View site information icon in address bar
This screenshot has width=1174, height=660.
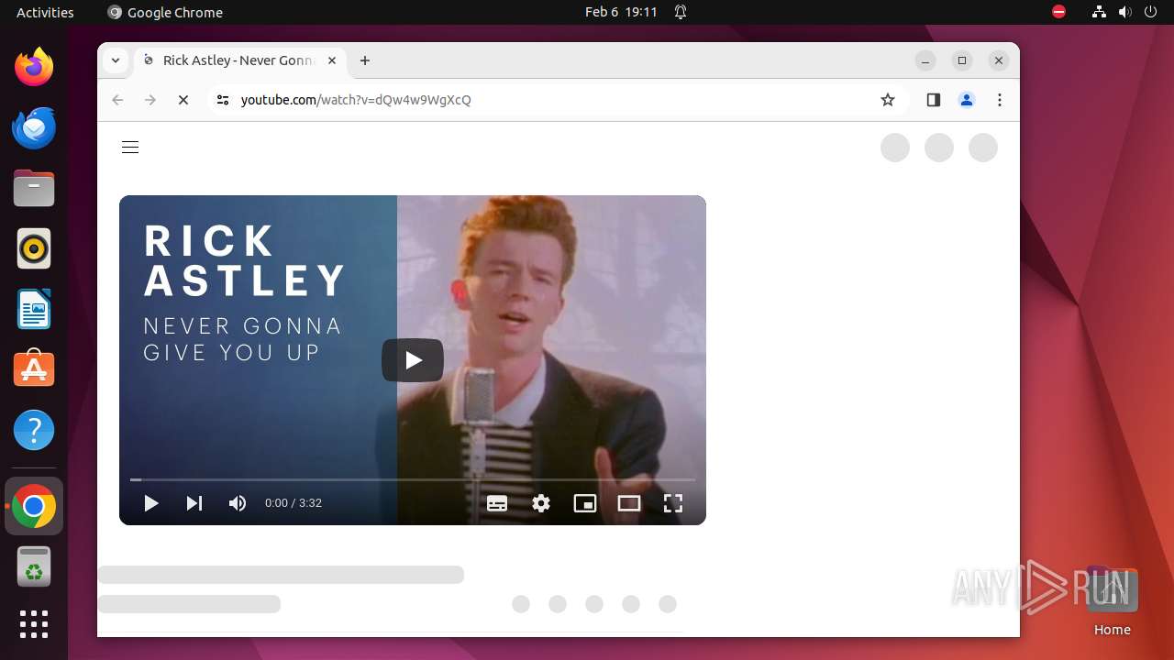(222, 100)
